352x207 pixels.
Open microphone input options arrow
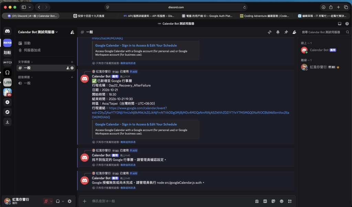coord(51,201)
